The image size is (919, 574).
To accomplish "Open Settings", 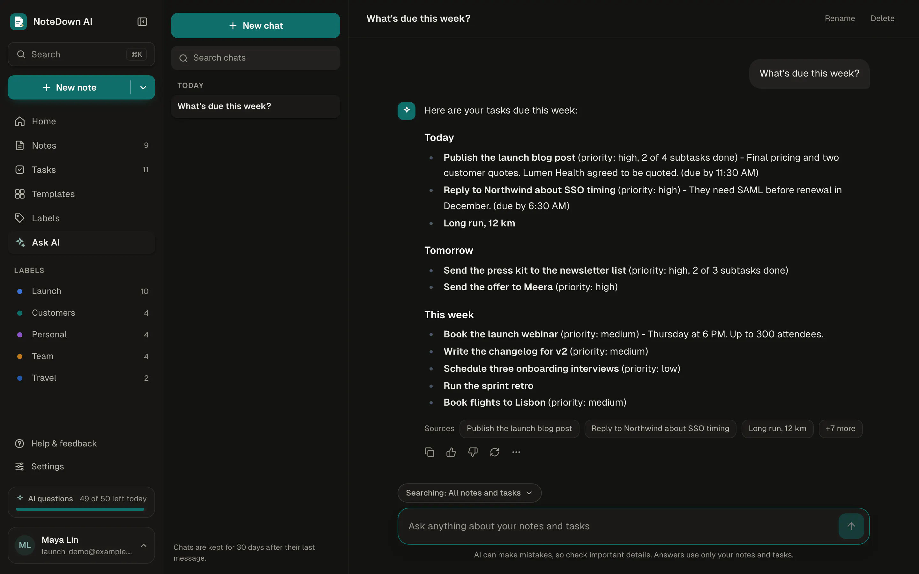I will [81, 466].
